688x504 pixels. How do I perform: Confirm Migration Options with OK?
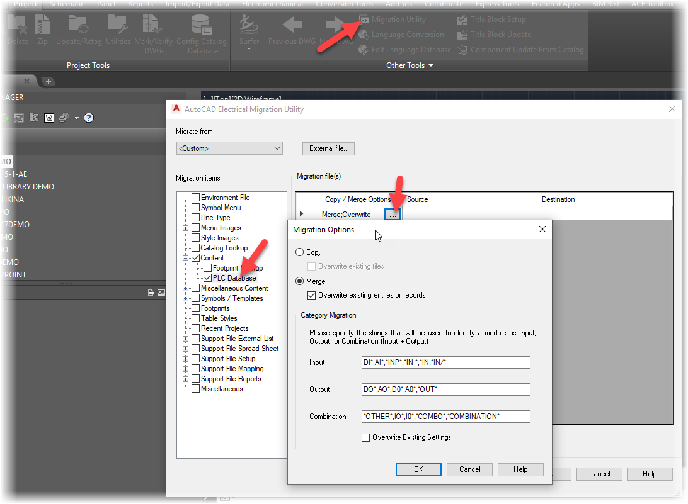418,469
